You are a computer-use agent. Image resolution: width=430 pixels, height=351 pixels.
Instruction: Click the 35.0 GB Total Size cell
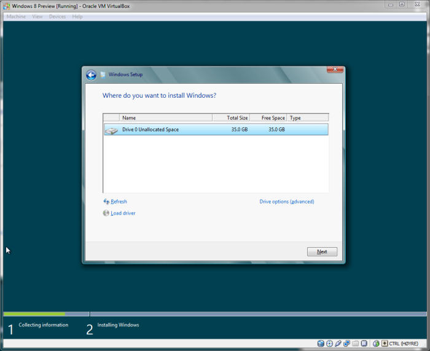(240, 130)
